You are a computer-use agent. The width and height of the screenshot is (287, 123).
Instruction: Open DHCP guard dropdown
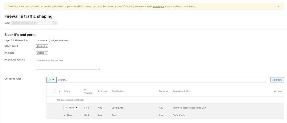42,46
